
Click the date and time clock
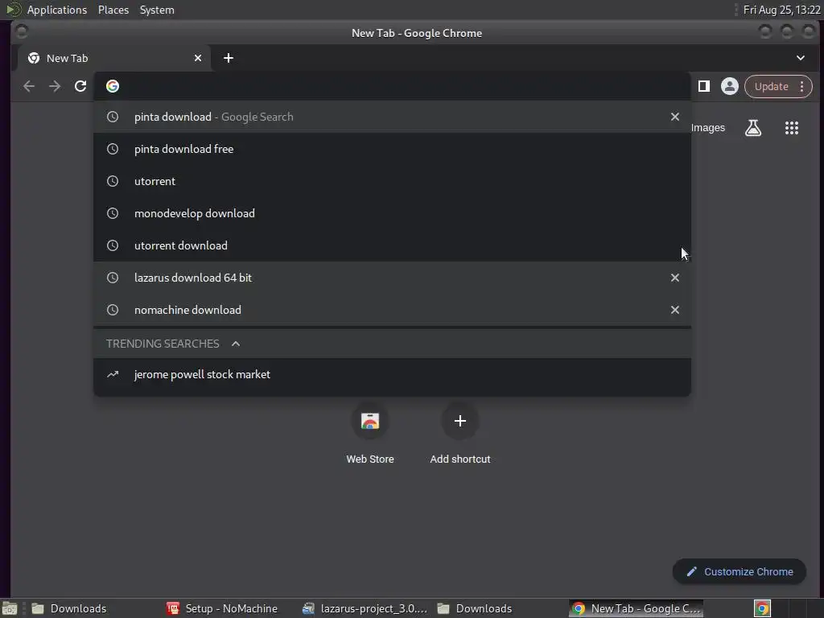[x=781, y=10]
